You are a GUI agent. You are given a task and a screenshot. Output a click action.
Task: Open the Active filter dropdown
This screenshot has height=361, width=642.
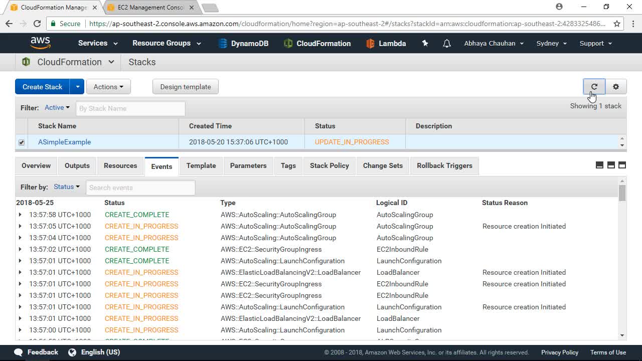(57, 107)
